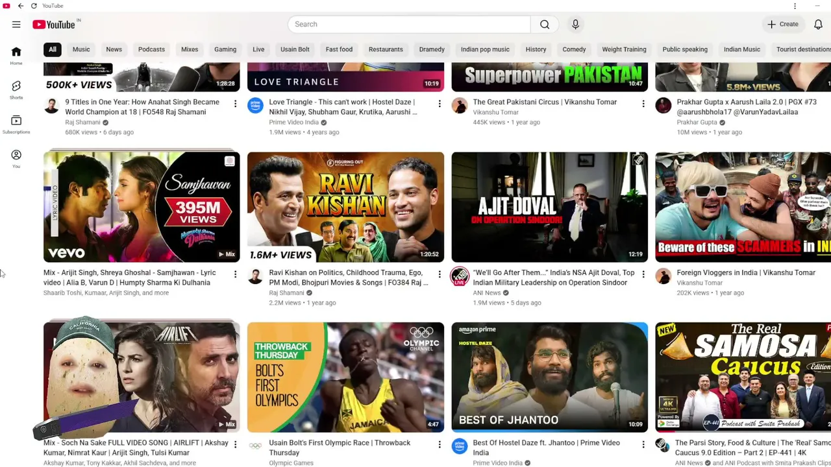Open Prime Video avatar beside Love Triangle video
Viewport: 831px width, 467px height.
[x=255, y=105]
